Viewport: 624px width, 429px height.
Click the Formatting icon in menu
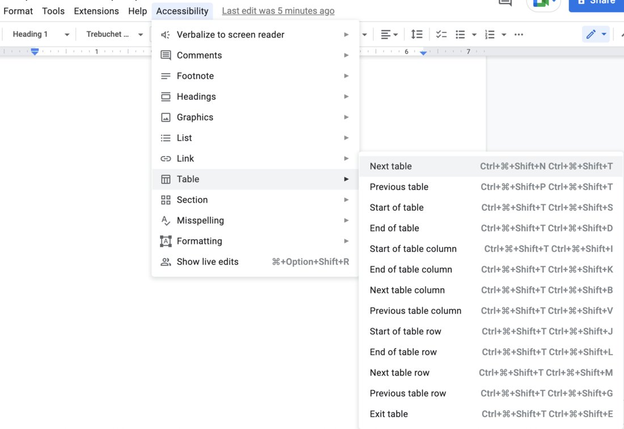pos(166,241)
